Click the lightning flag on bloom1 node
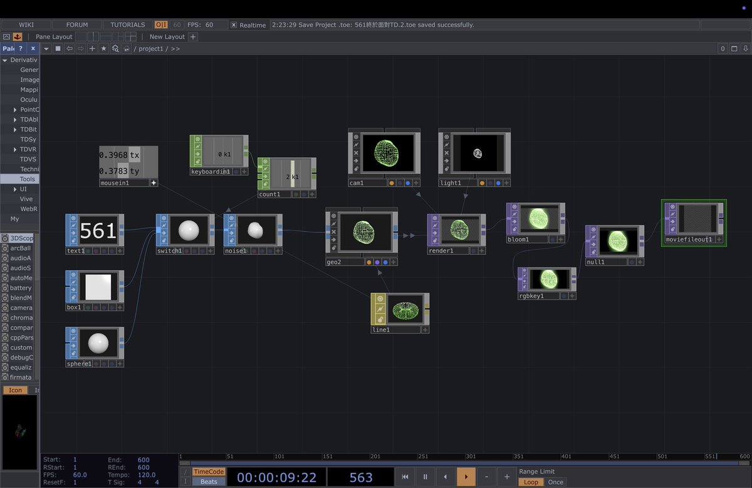The width and height of the screenshot is (752, 488). coord(514,214)
